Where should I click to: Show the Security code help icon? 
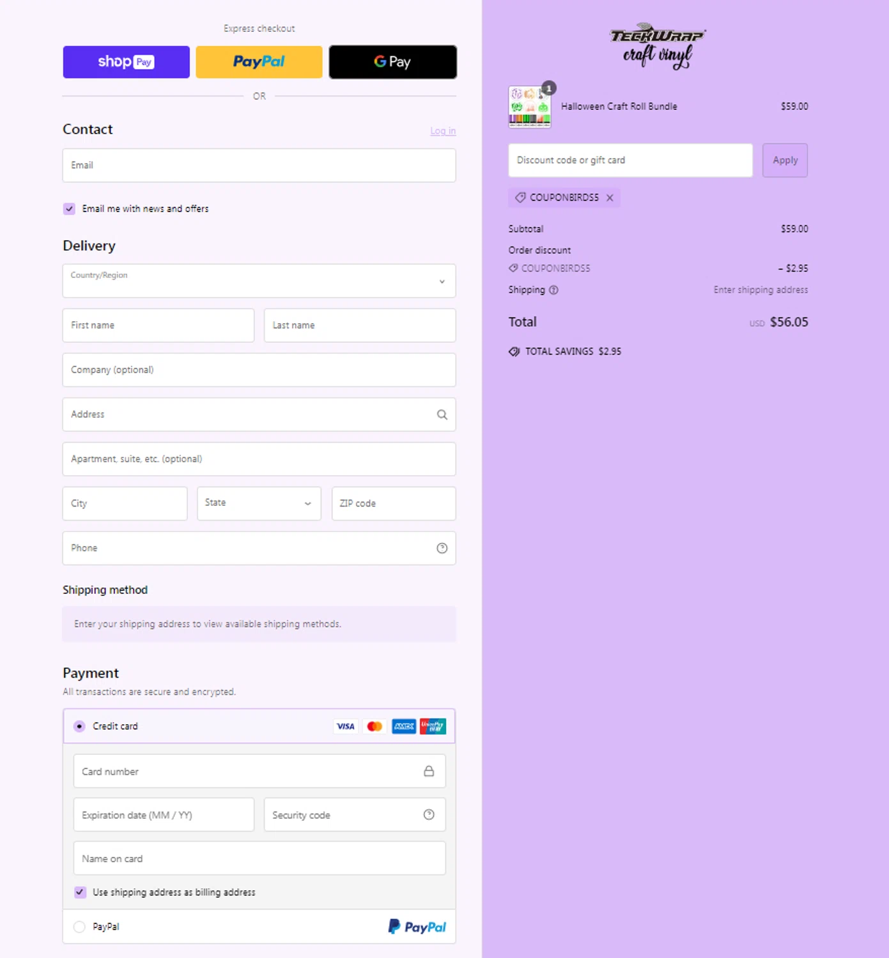429,814
